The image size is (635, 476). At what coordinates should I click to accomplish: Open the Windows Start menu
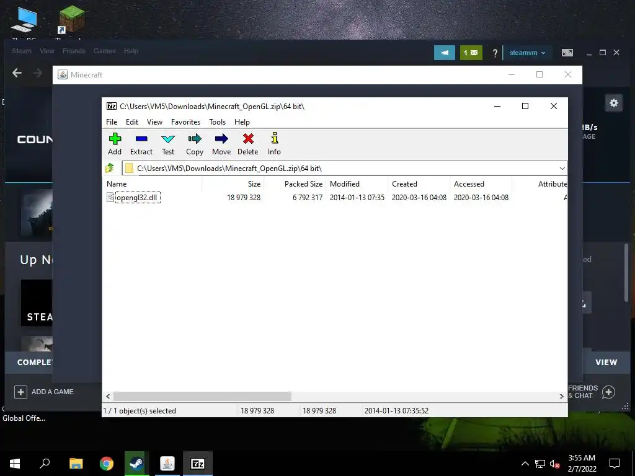click(15, 464)
